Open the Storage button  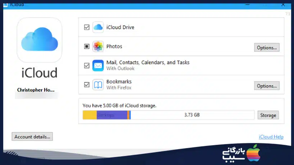pyautogui.click(x=268, y=115)
